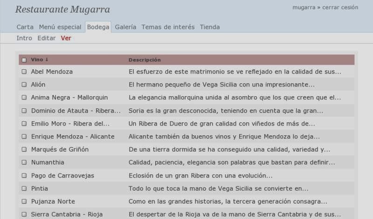
Task: Open the Anima Negra - Mallorquin entry
Action: (69, 98)
